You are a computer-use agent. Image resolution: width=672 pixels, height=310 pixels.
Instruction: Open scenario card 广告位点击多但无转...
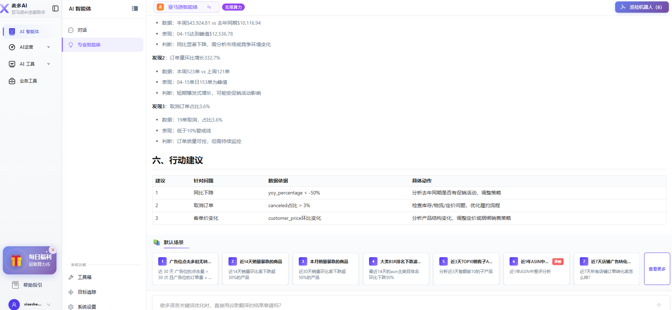click(x=185, y=269)
